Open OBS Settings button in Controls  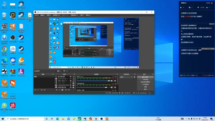[x=145, y=87]
